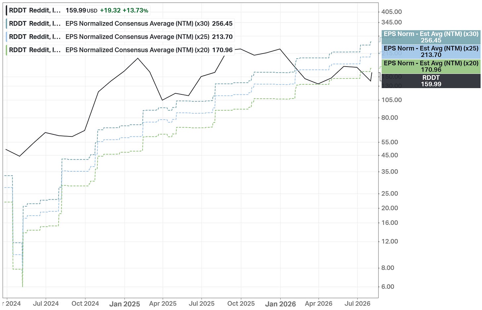482x310 pixels.
Task: Click the Jan 2025 date label on the time axis
Action: pyautogui.click(x=124, y=304)
